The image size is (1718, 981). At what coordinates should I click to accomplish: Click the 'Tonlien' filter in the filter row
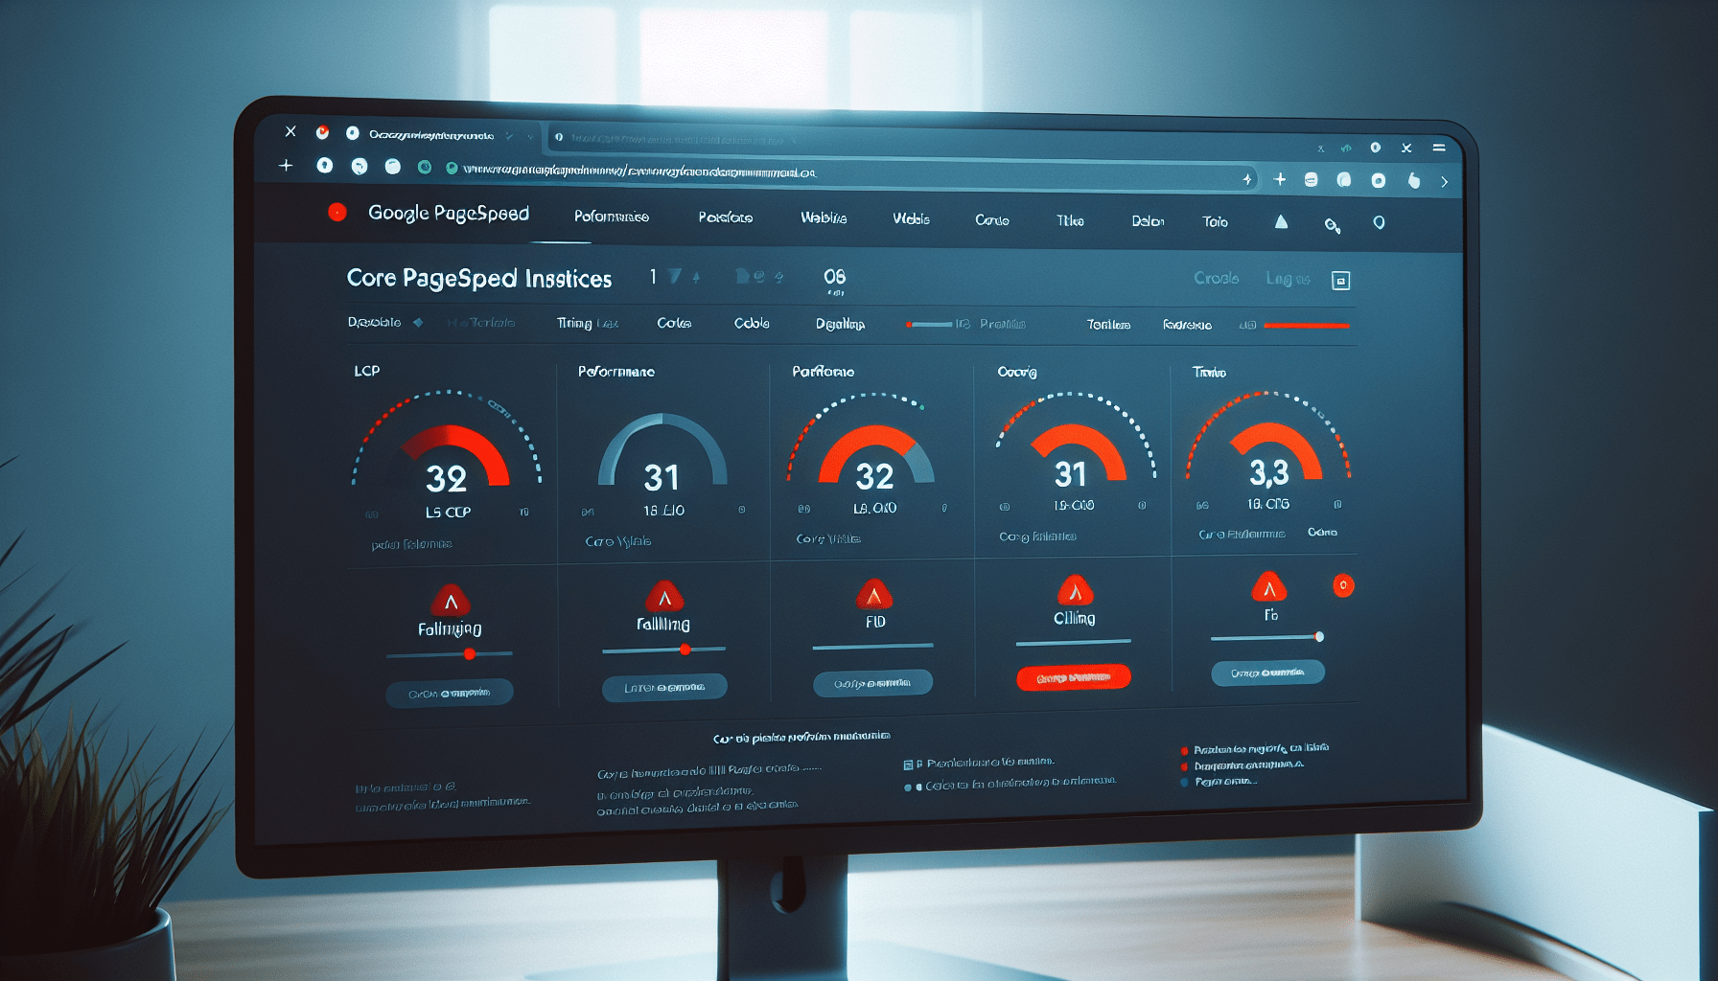coord(1108,326)
